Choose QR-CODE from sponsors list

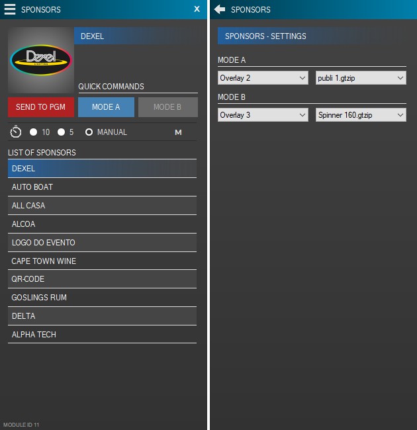pos(102,279)
